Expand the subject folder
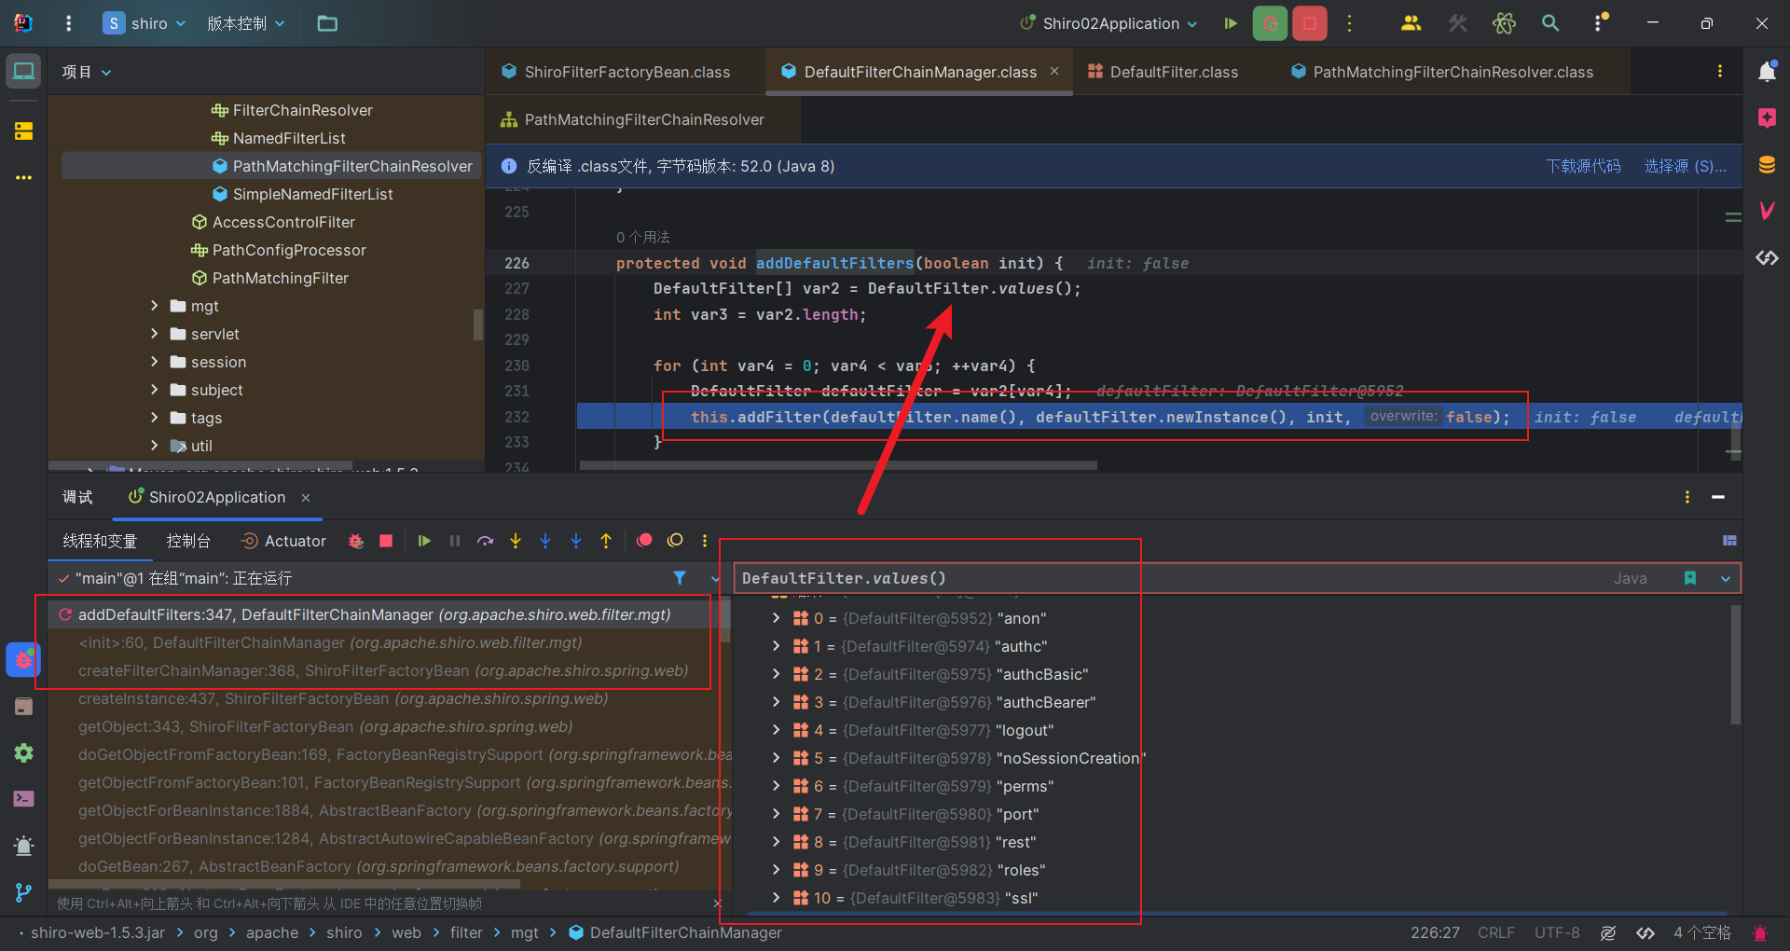 click(x=155, y=390)
